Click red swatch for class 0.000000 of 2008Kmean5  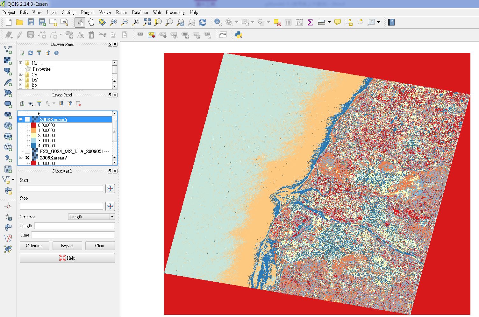point(34,125)
